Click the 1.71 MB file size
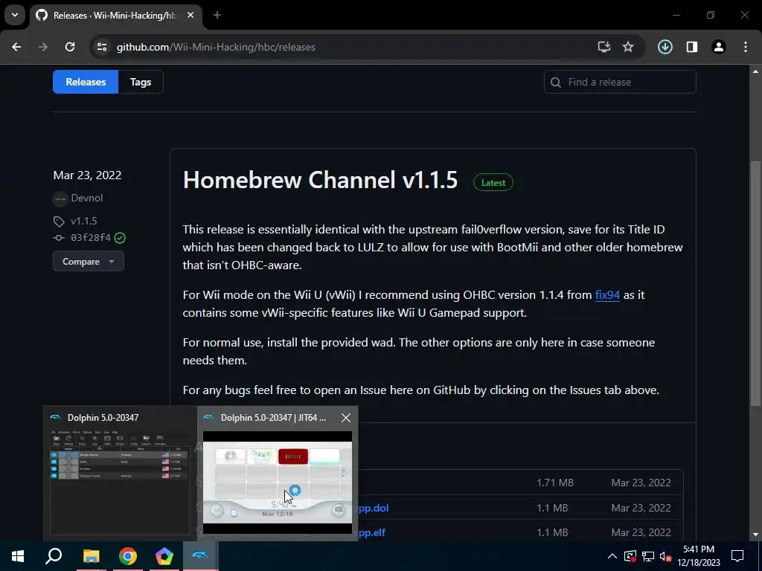762x571 pixels. coord(555,483)
